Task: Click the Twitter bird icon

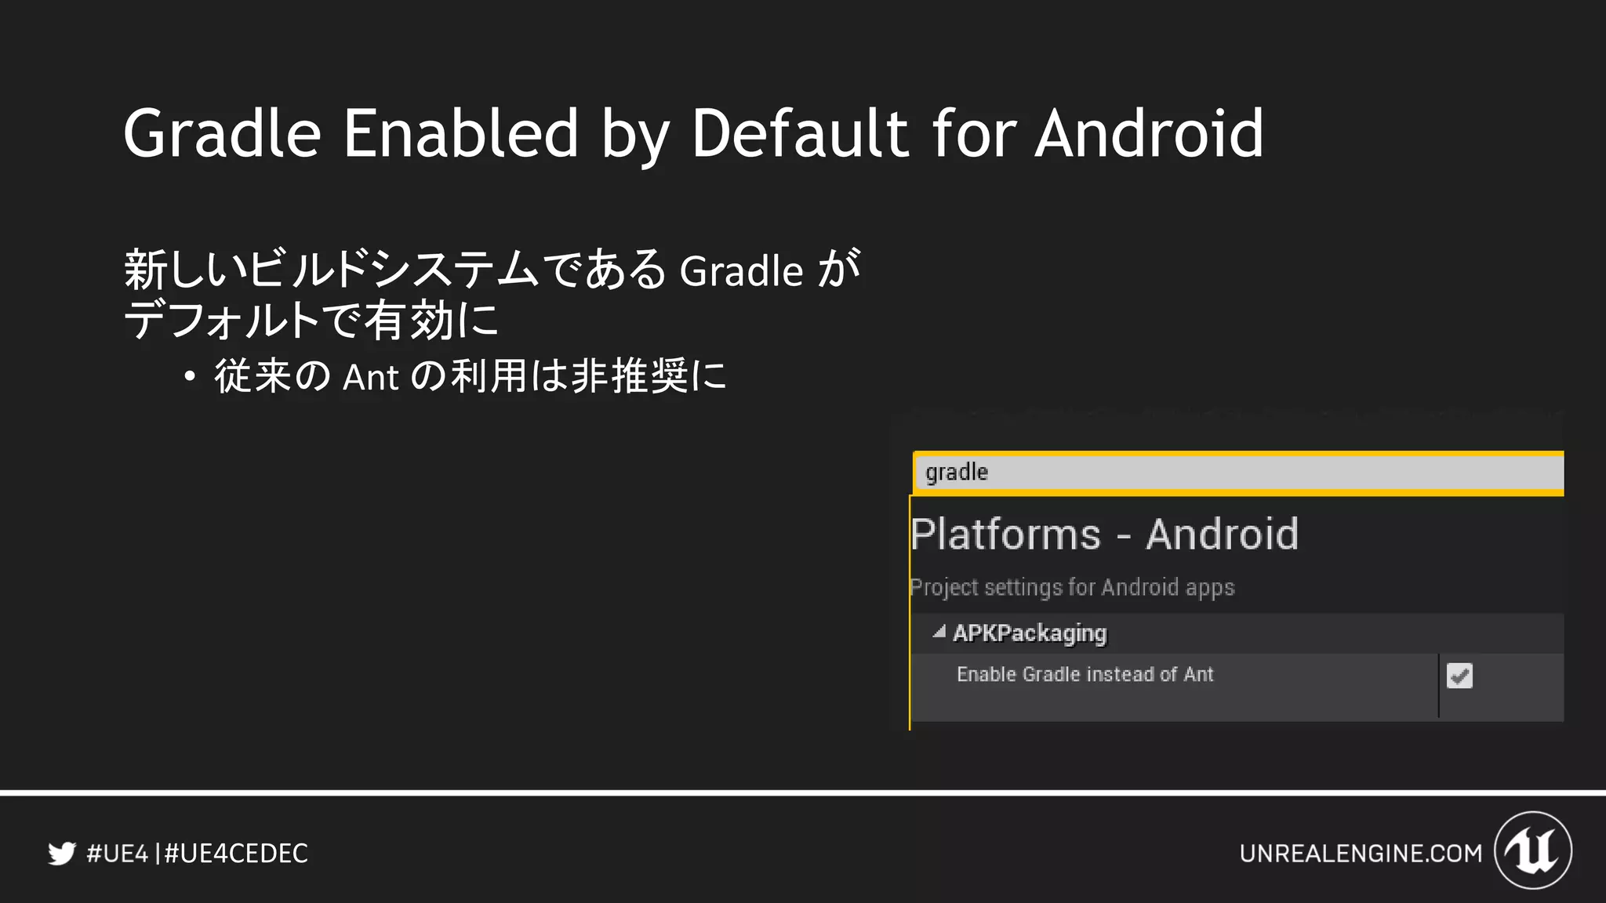Action: pos(62,853)
